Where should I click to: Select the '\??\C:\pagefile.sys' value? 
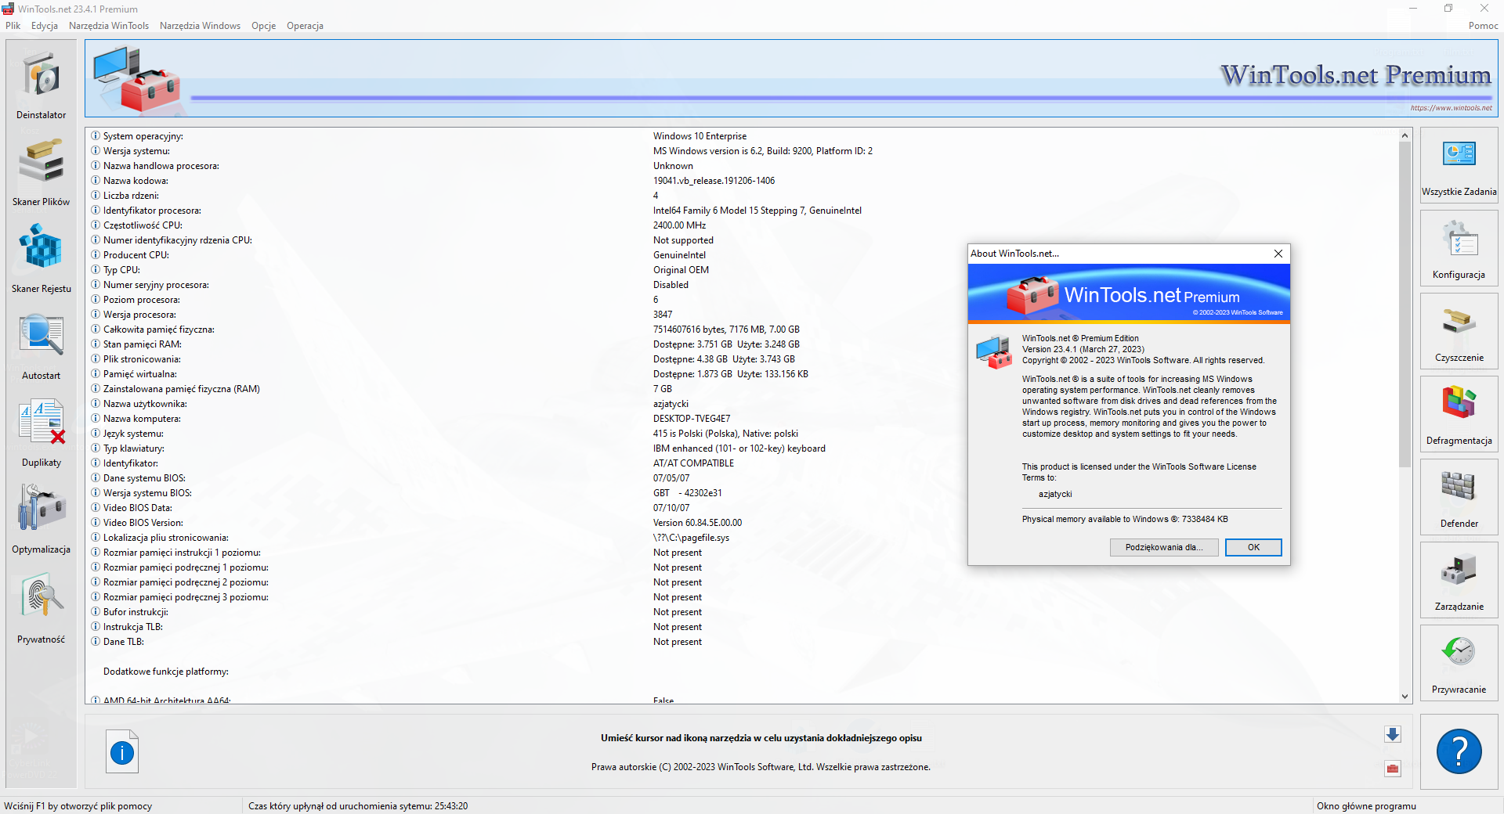[x=691, y=538]
